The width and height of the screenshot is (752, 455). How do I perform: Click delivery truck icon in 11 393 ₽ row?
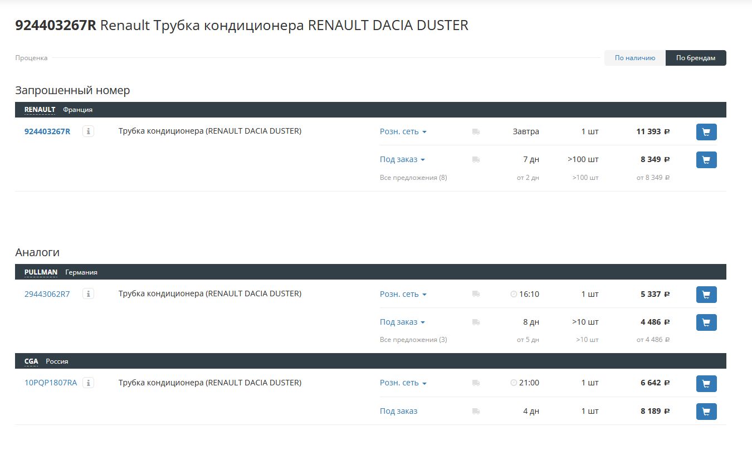[476, 132]
